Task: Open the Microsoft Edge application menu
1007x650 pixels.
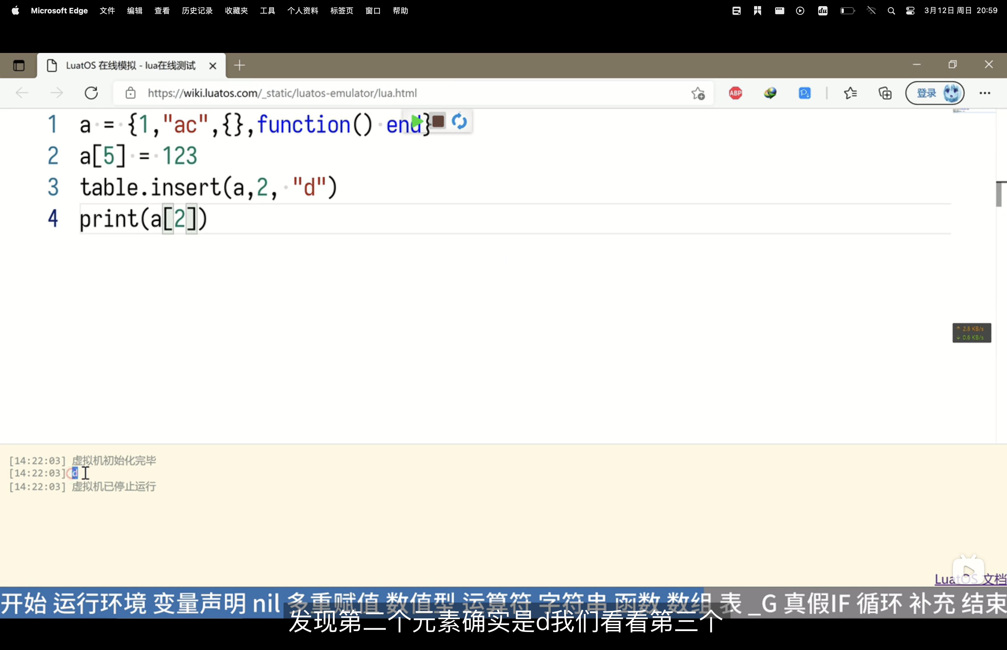Action: (59, 10)
